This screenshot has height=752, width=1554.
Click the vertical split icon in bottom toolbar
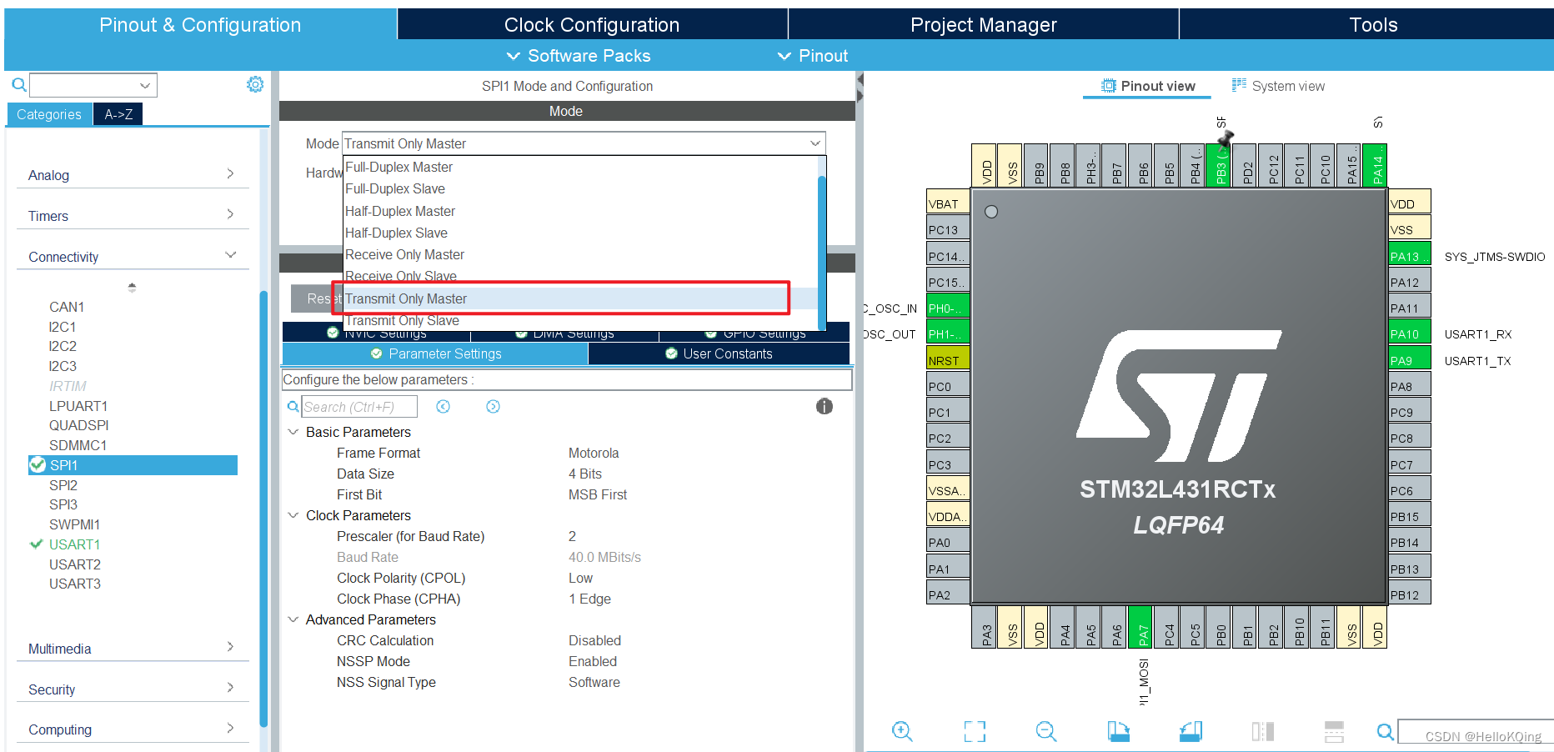pos(1262,731)
